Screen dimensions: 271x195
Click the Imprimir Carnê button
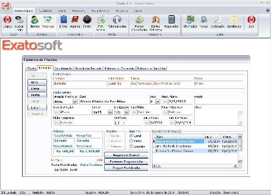click(126, 155)
